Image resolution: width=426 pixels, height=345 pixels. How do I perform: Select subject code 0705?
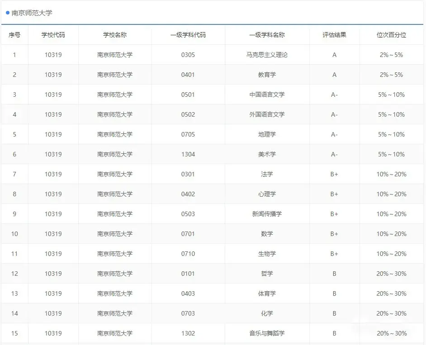click(188, 134)
